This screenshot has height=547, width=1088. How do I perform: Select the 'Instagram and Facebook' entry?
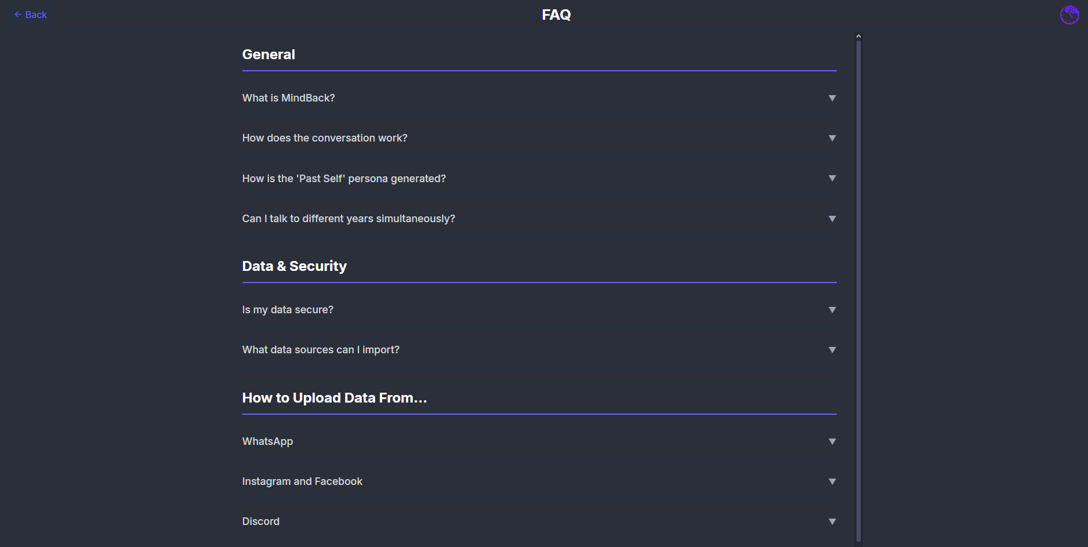pyautogui.click(x=302, y=481)
